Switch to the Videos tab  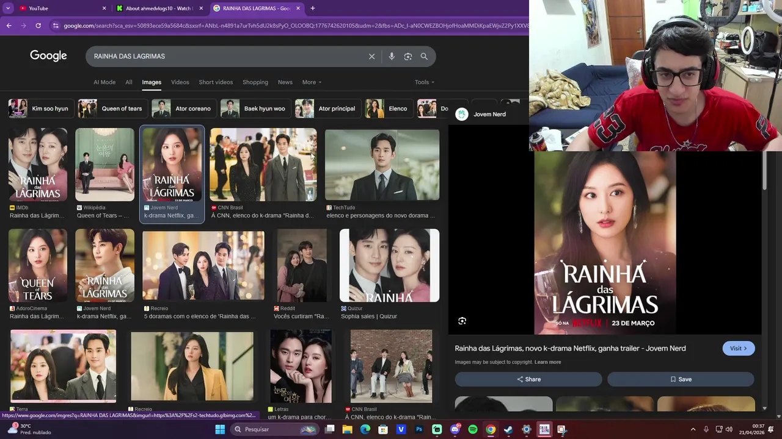(x=180, y=82)
